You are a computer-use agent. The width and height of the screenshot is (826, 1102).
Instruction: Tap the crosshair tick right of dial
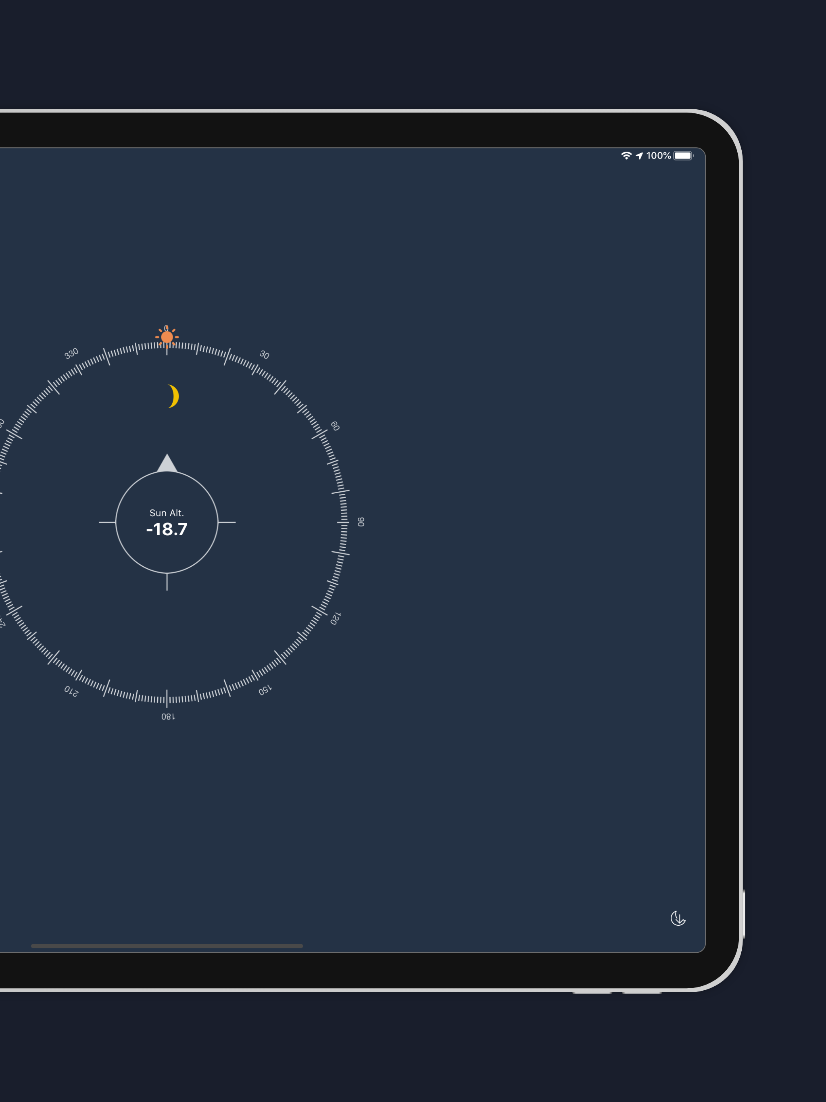tap(227, 522)
